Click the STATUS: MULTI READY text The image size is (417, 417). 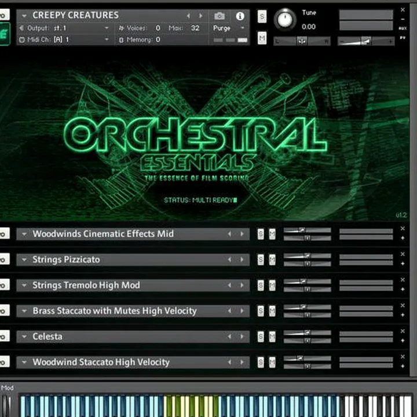pyautogui.click(x=200, y=200)
